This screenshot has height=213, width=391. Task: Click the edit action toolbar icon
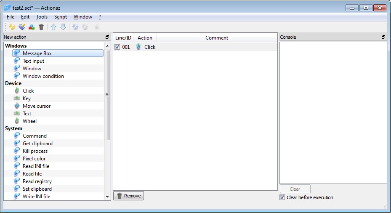[x=22, y=27]
